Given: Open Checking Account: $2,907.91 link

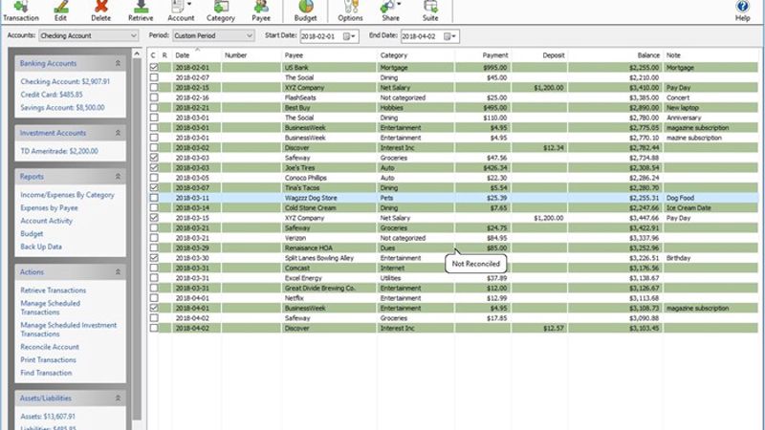Looking at the screenshot, I should 65,81.
